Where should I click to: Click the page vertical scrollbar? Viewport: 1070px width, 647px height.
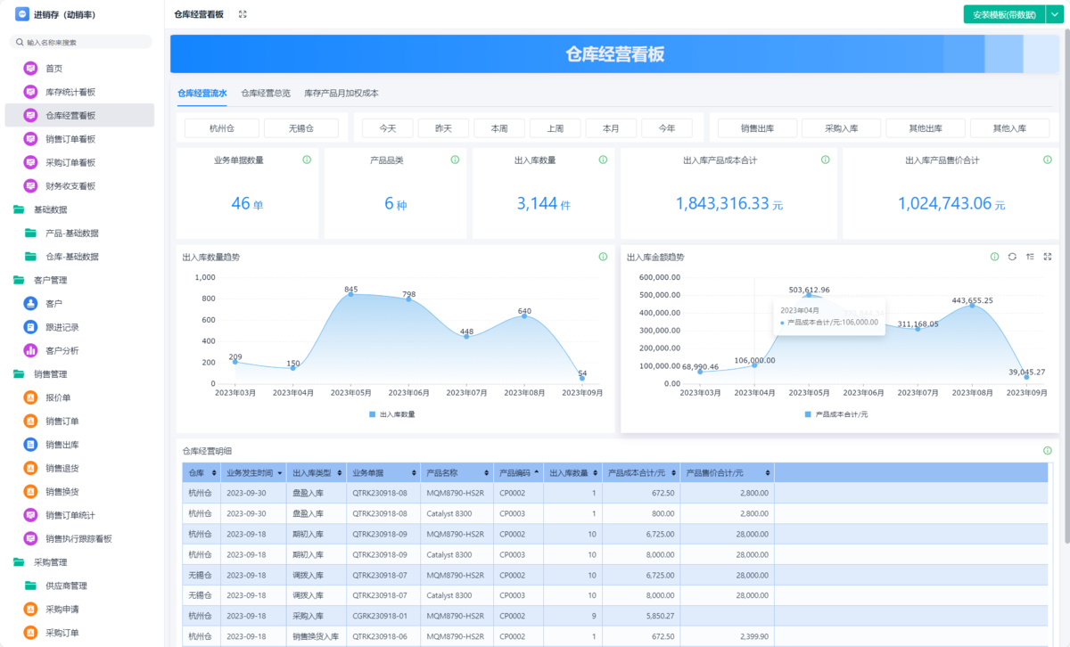[1066, 285]
